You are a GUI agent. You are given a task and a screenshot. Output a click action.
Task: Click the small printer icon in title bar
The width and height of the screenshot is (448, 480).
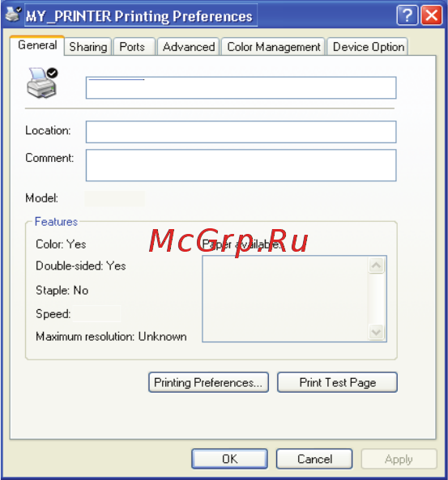point(14,15)
